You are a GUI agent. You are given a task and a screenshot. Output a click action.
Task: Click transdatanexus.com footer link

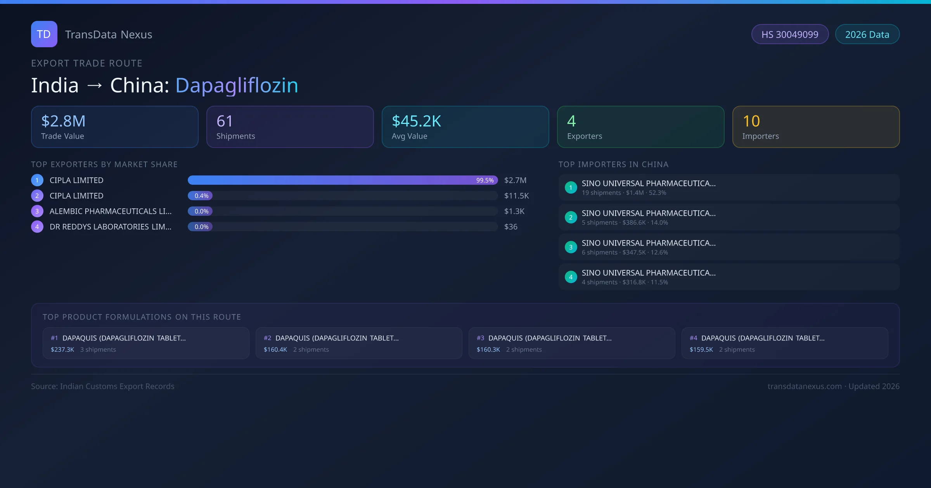coord(805,386)
